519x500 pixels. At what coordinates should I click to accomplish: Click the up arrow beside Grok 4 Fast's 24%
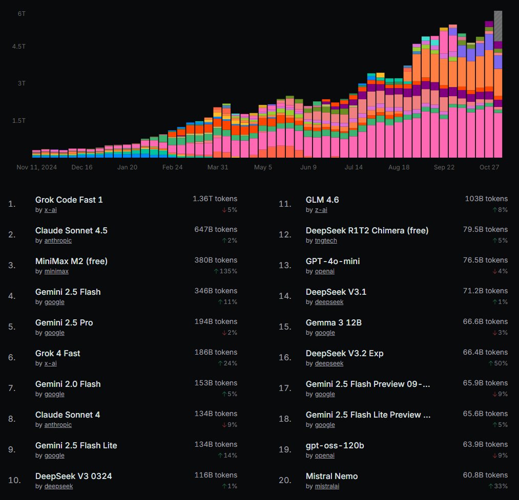pos(220,363)
